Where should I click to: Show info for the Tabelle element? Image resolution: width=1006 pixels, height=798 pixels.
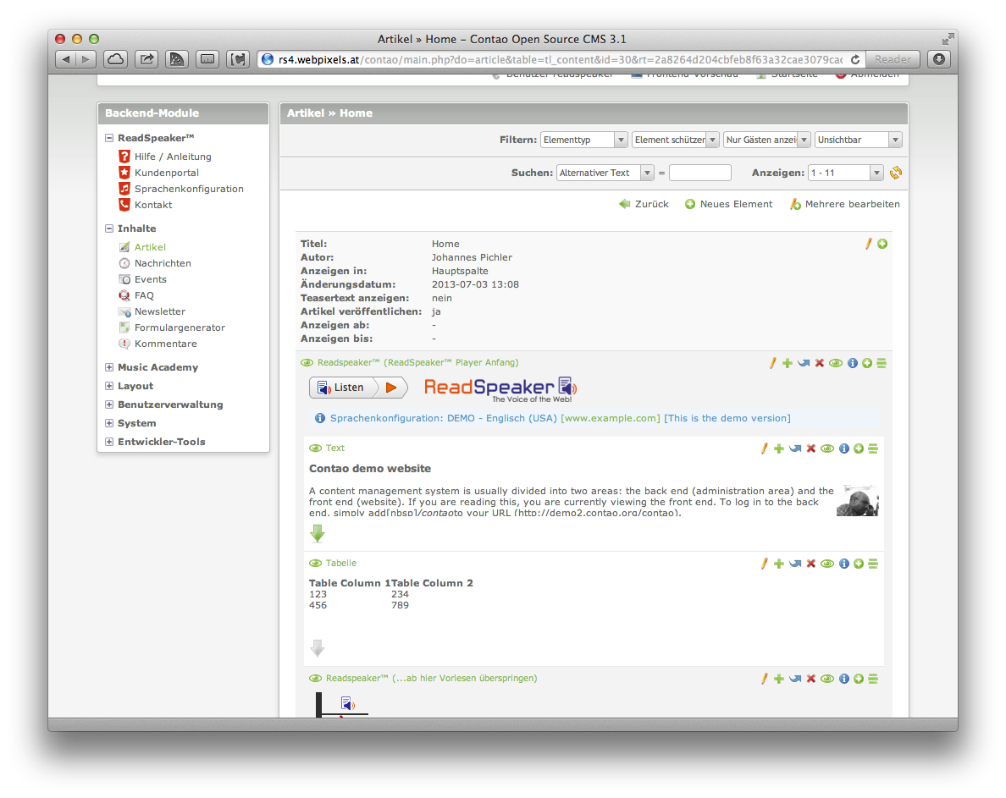coord(843,564)
